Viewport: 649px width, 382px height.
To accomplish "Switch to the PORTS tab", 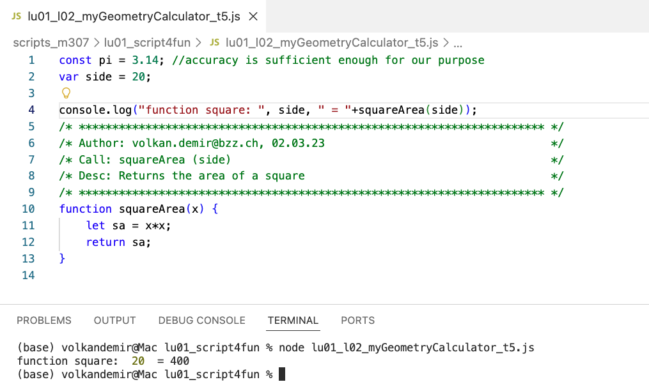I will pos(357,320).
